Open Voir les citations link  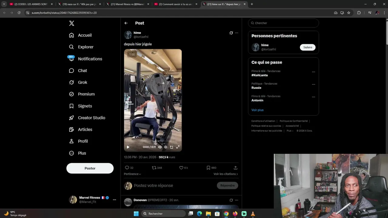(x=226, y=174)
